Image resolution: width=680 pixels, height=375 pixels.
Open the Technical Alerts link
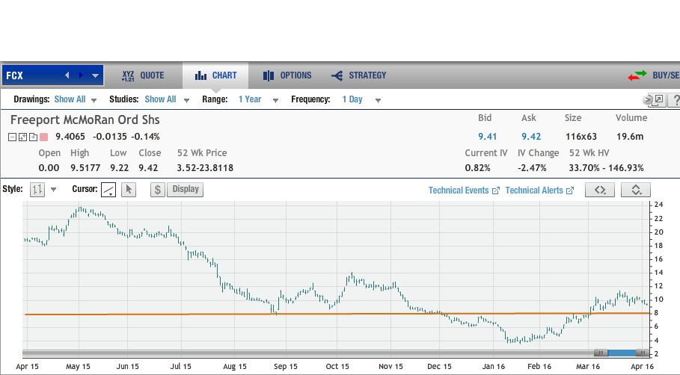539,190
